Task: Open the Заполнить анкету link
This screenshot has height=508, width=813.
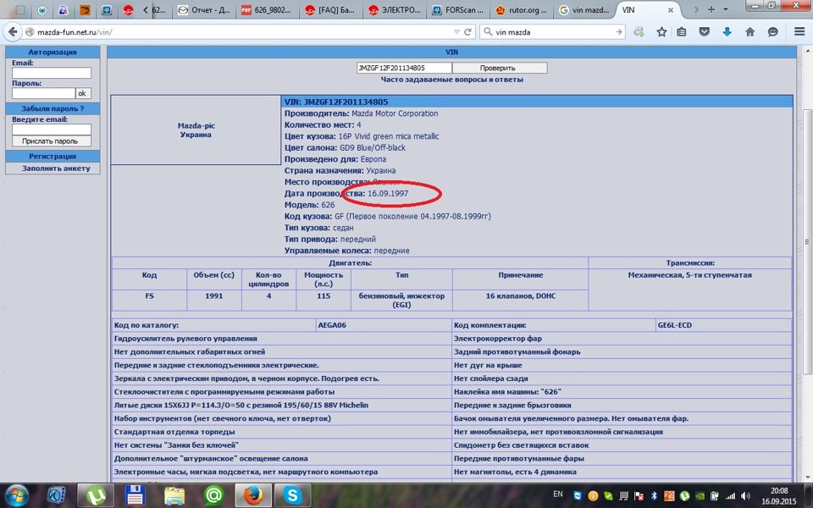Action: click(56, 168)
